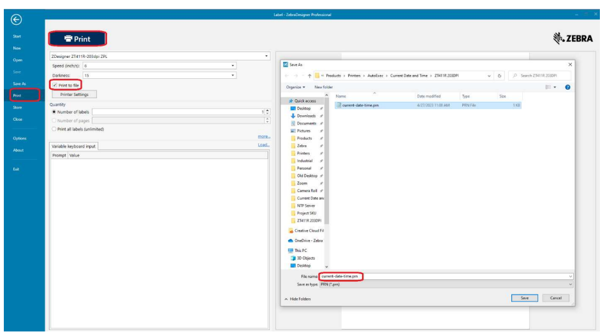This screenshot has height=334, width=605.
Task: Select Print all labels (unlimited) option
Action: click(x=54, y=129)
